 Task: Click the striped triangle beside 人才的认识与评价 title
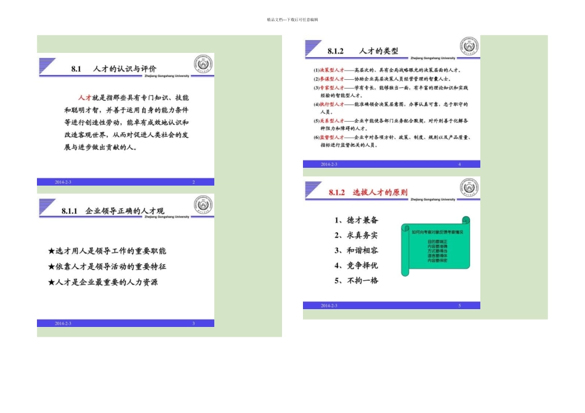(x=46, y=66)
